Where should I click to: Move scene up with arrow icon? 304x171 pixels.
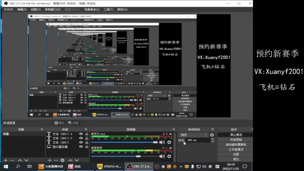[20, 160]
